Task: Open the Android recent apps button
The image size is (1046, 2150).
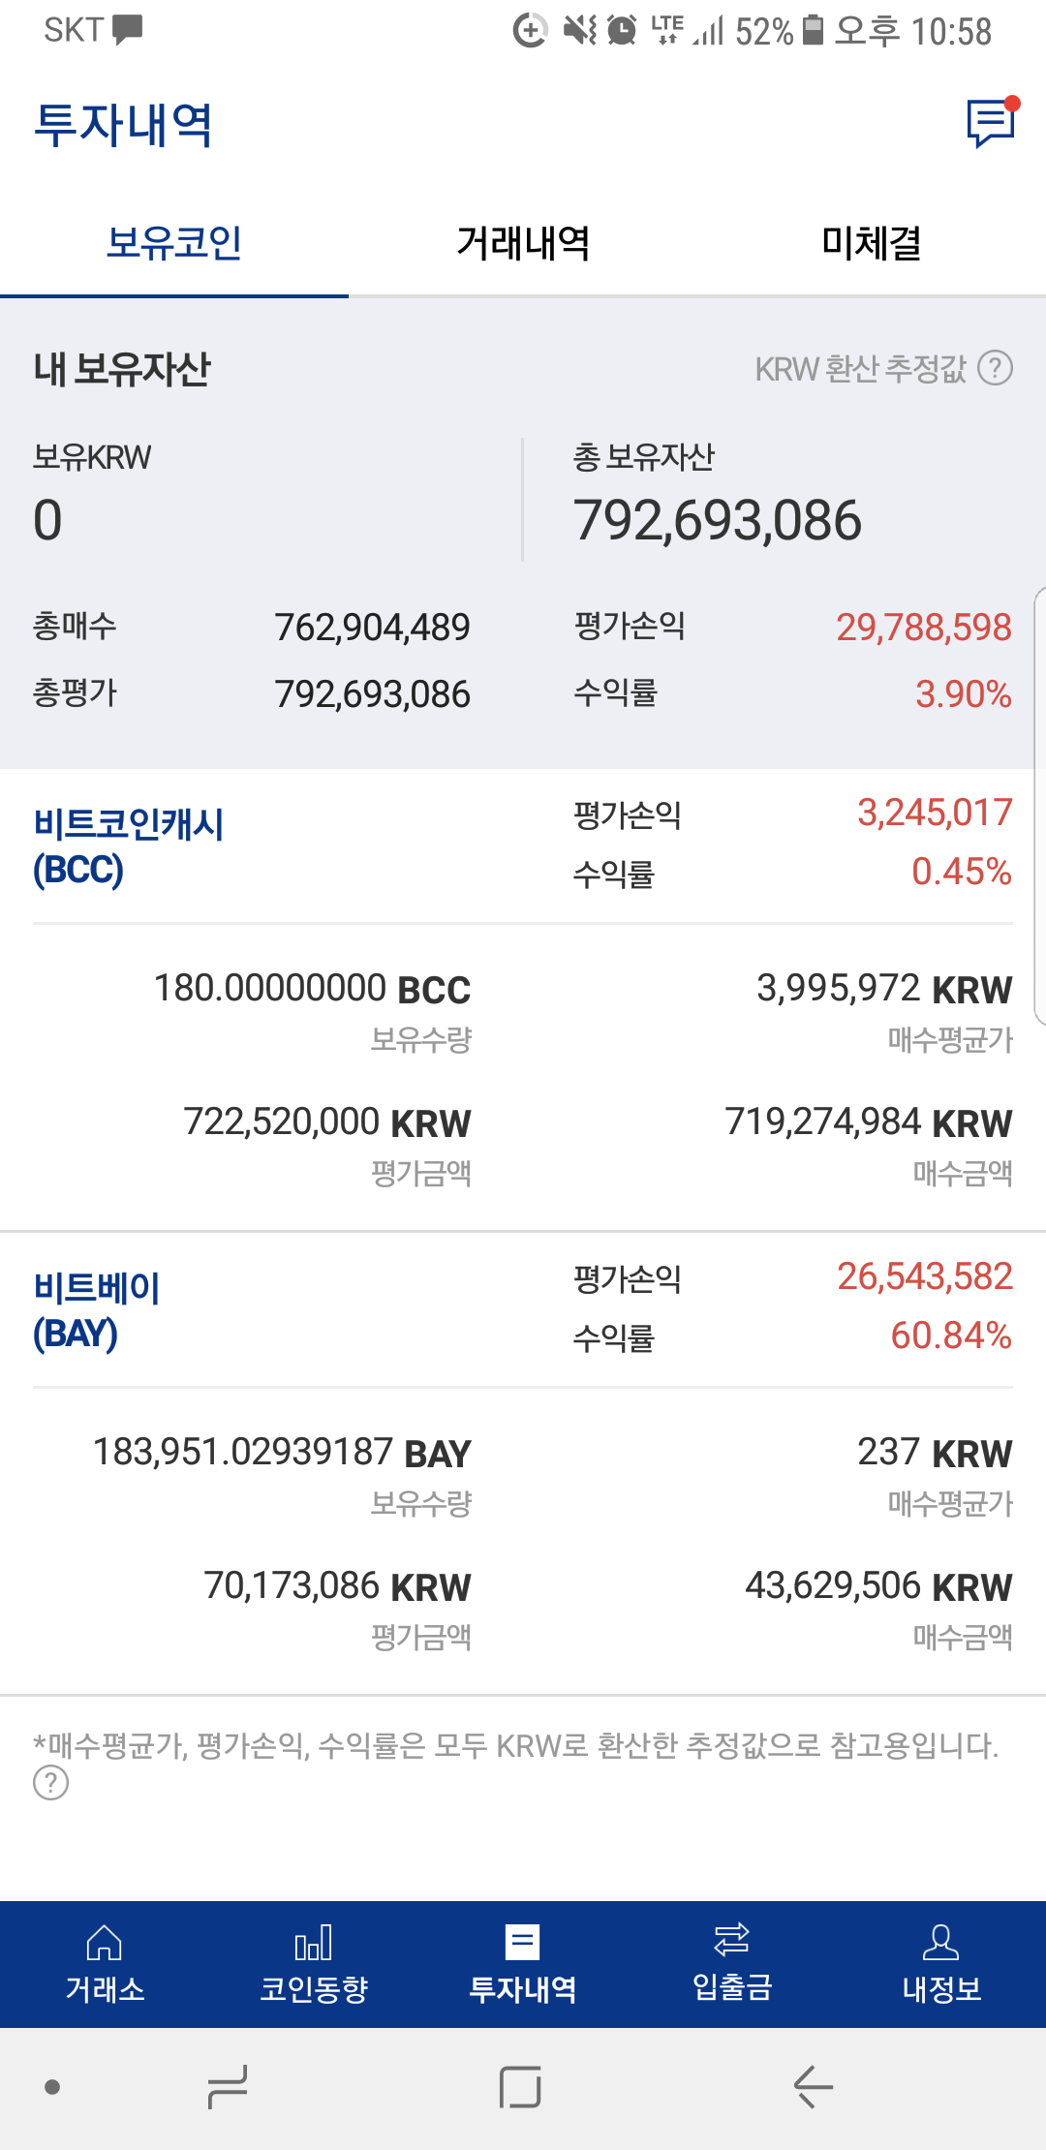Action: [229, 2087]
